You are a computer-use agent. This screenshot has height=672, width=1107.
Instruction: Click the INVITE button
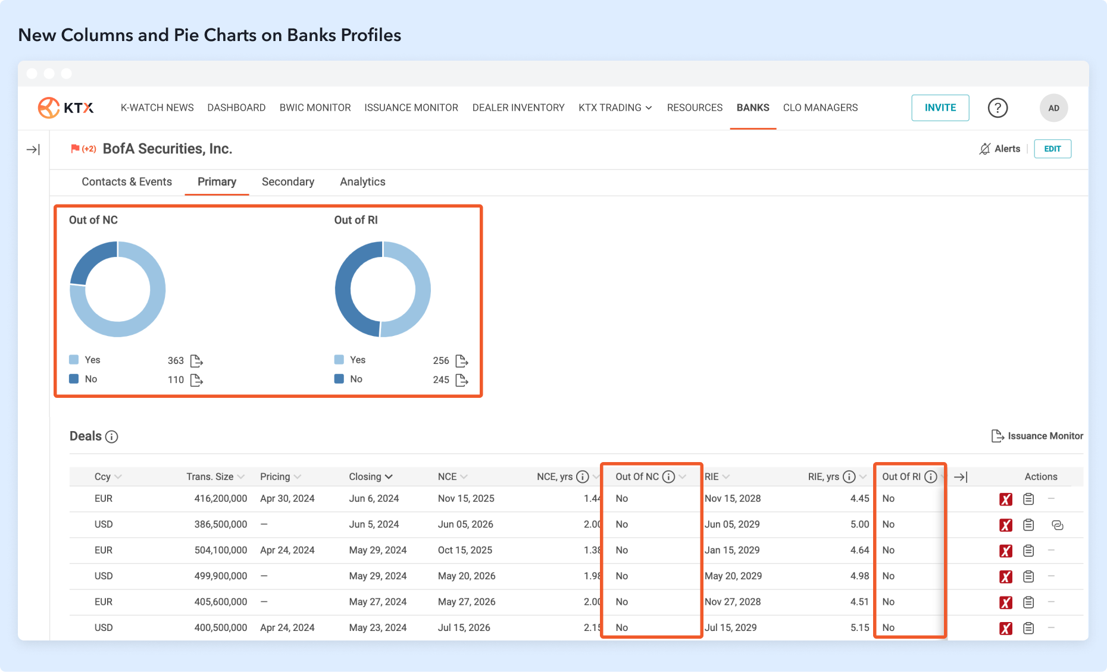pos(940,108)
